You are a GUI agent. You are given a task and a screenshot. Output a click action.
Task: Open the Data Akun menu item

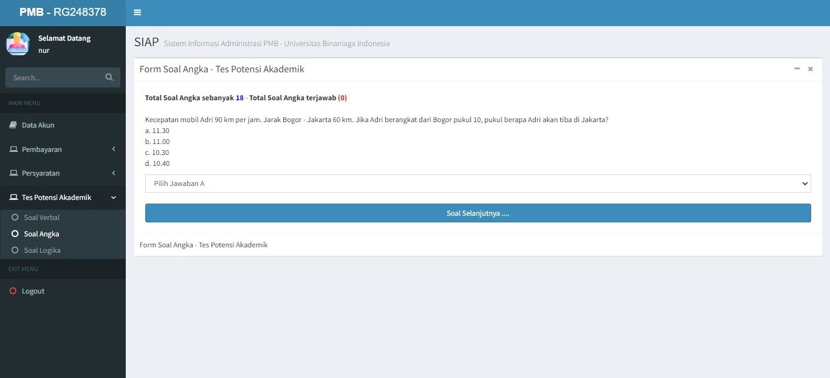(x=63, y=125)
